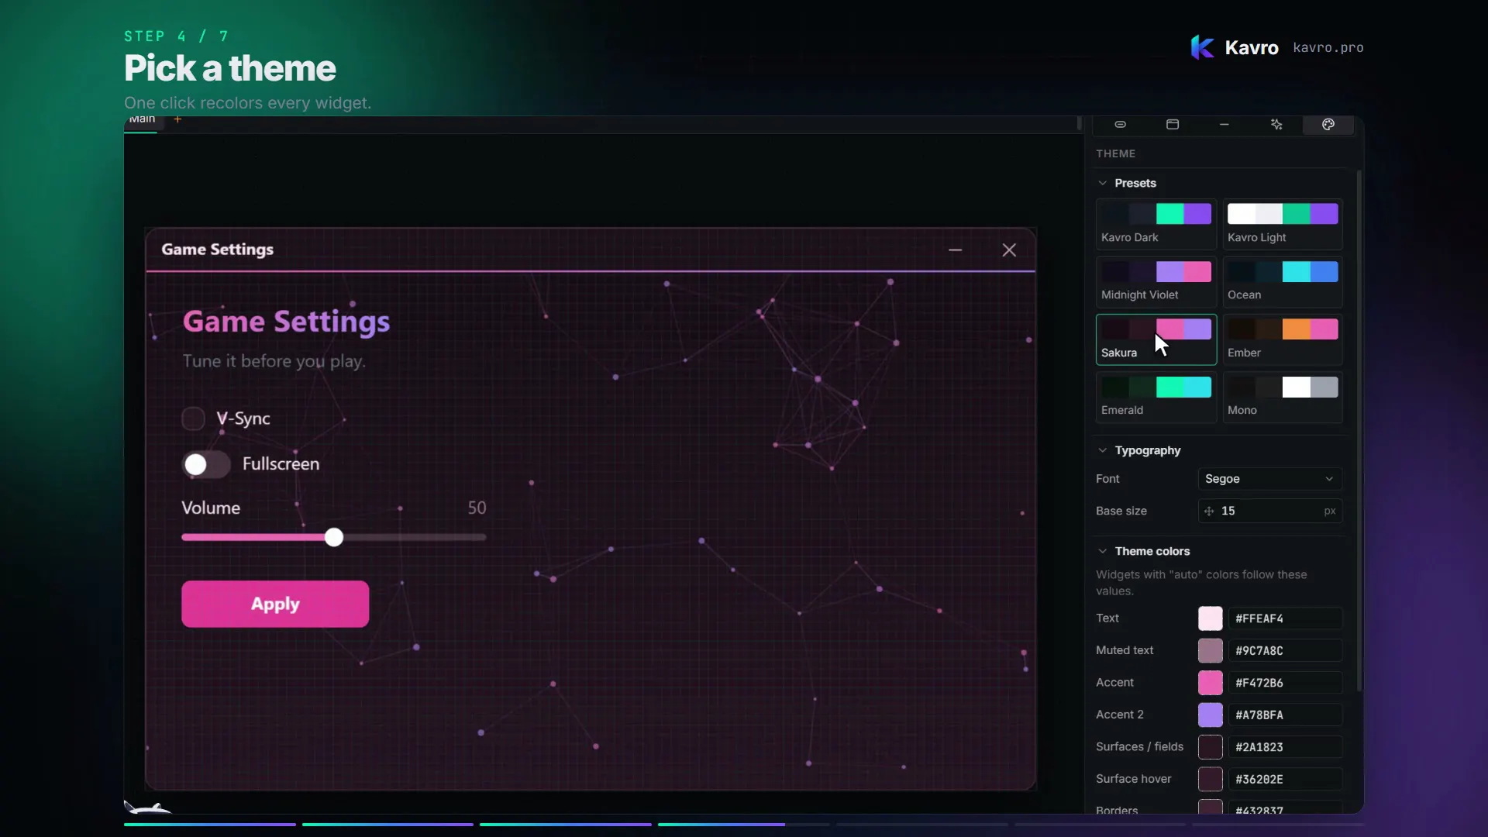Image resolution: width=1488 pixels, height=837 pixels.
Task: Click the kavro.pro link
Action: pyautogui.click(x=1328, y=47)
